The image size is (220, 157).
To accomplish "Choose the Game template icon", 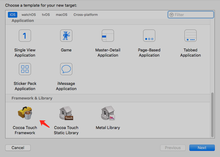I will tap(66, 36).
